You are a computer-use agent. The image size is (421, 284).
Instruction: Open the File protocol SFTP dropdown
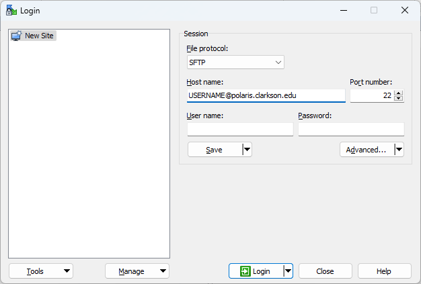click(x=235, y=62)
